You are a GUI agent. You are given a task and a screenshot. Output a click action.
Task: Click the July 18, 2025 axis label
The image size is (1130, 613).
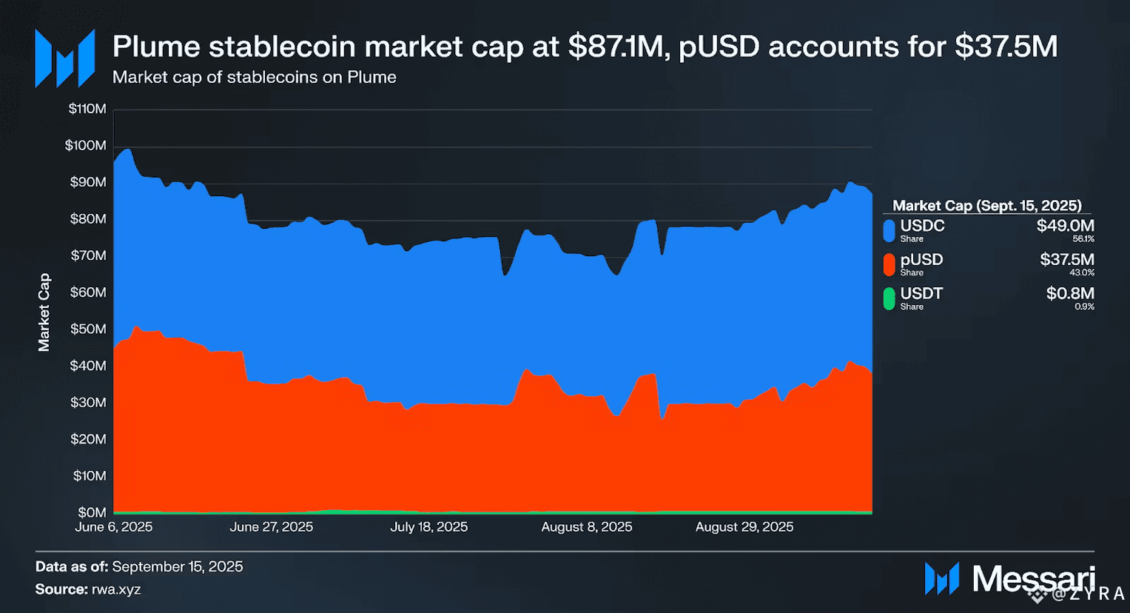429,527
